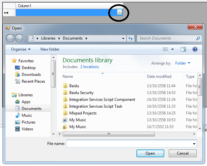This screenshot has height=166, width=207.
Task: Click the Videos filmstrip icon
Action: pos(17,129)
